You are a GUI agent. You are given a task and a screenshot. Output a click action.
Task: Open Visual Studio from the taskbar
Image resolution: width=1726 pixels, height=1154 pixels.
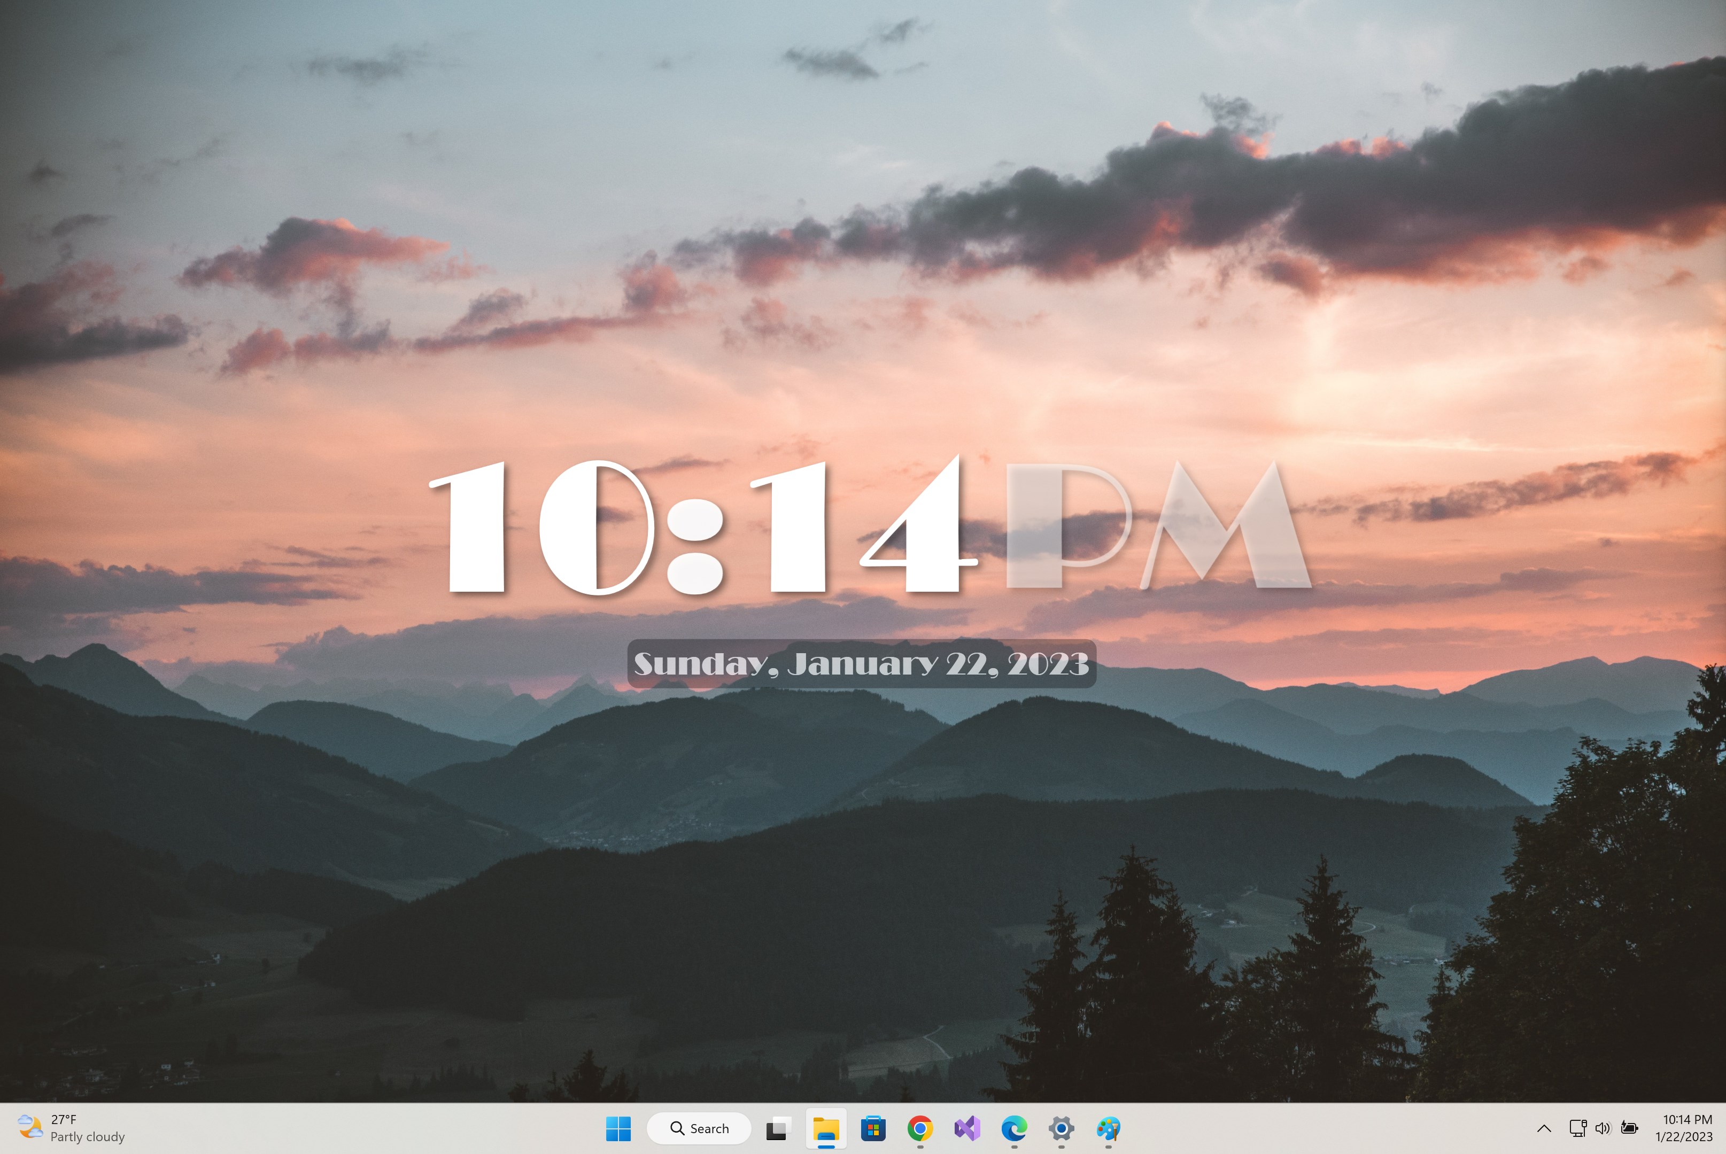point(967,1128)
